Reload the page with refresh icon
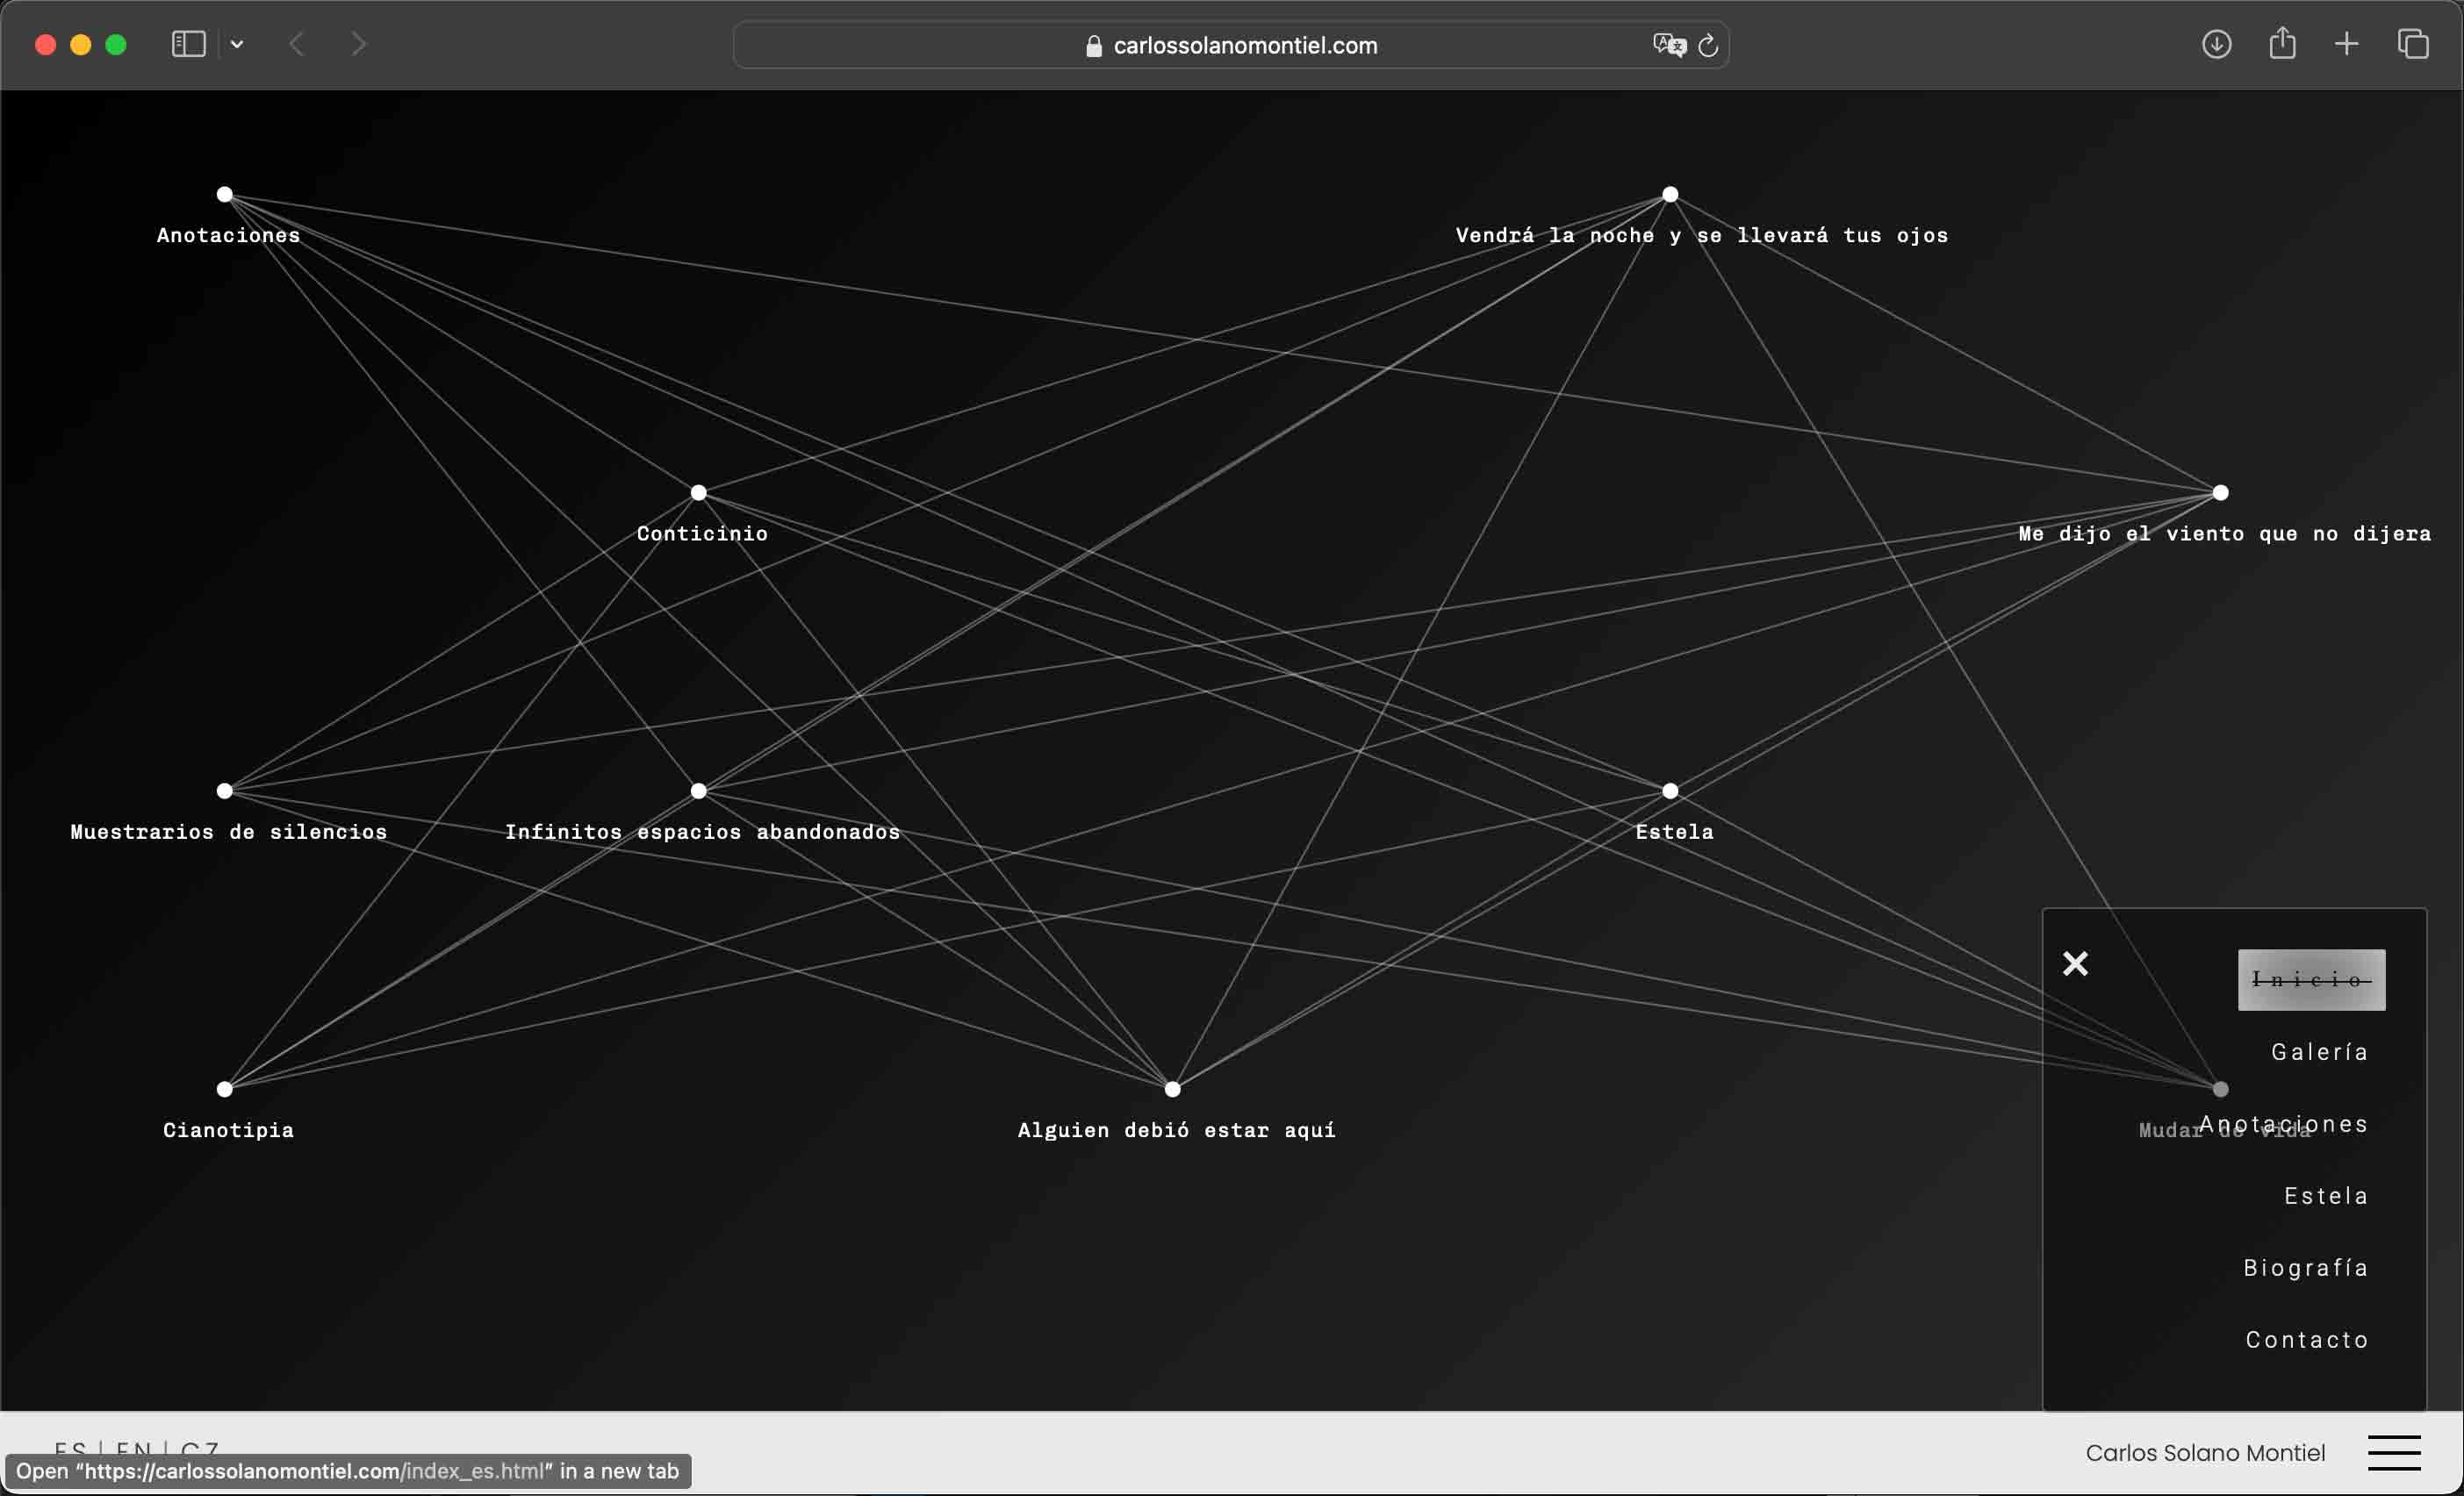 [1708, 45]
